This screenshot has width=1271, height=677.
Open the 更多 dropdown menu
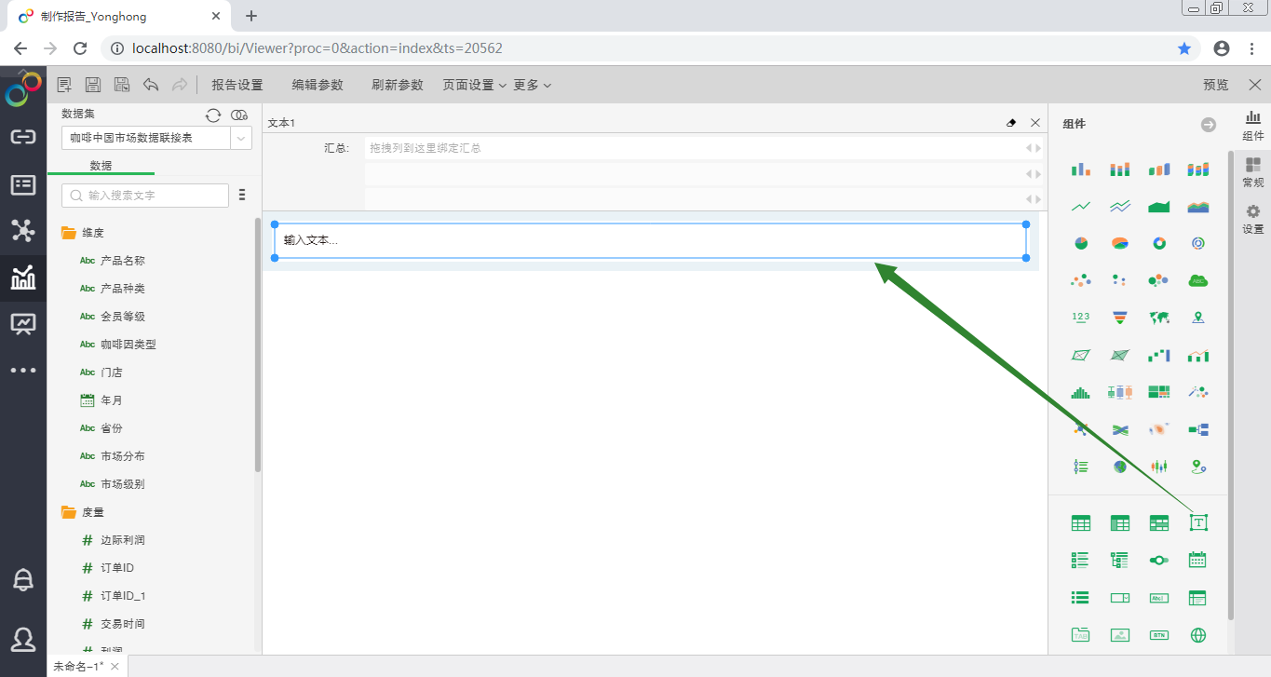pyautogui.click(x=532, y=85)
